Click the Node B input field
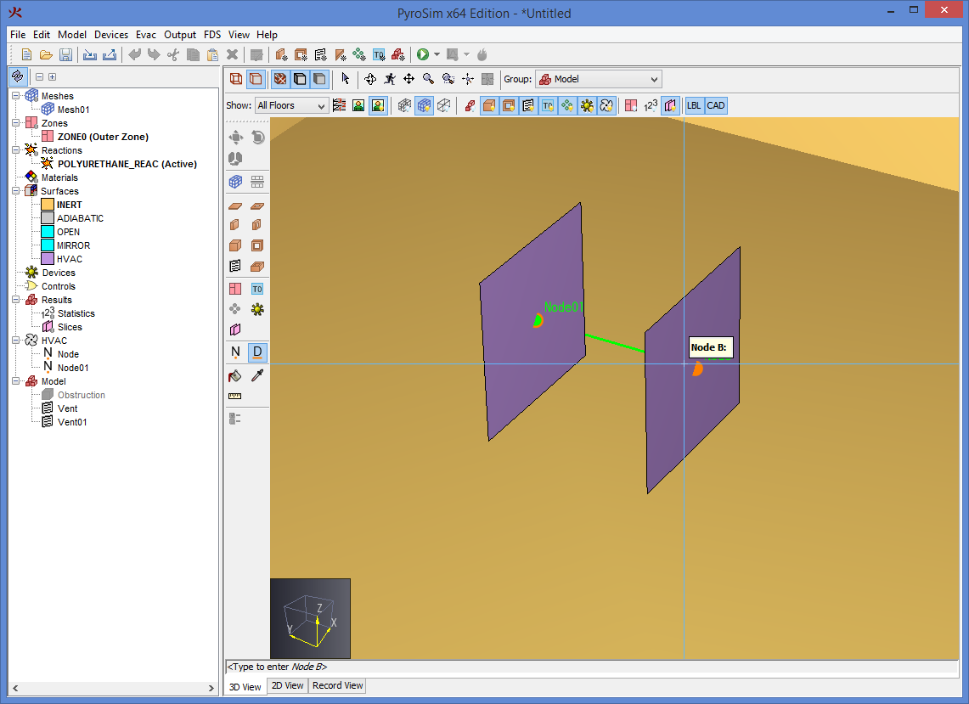 (x=591, y=667)
